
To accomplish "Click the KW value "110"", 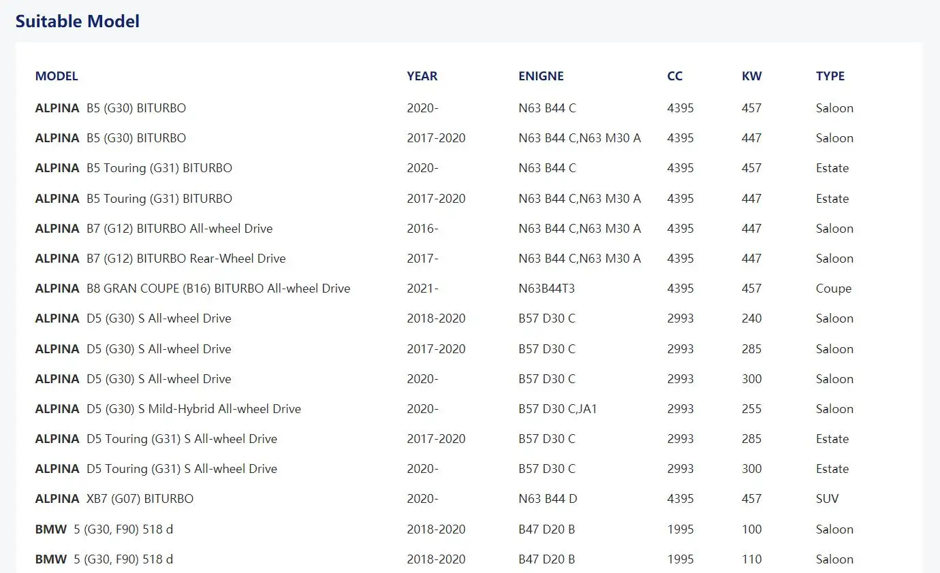I will [752, 559].
